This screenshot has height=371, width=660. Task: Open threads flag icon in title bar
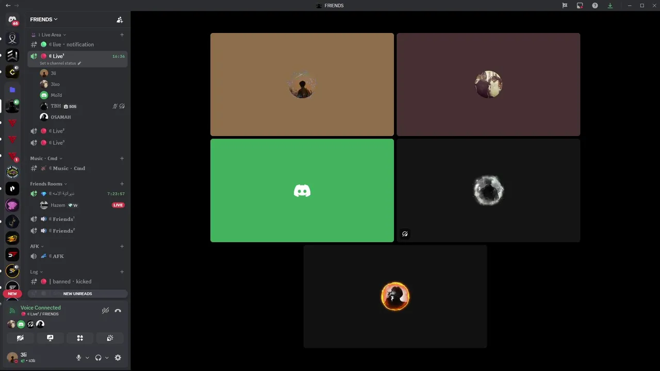pos(565,6)
